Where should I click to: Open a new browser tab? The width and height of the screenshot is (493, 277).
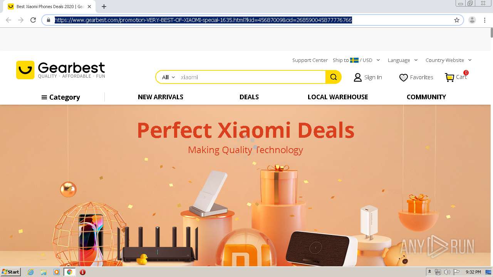click(x=104, y=7)
